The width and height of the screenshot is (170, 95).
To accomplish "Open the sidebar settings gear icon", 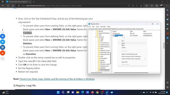I will click(x=168, y=87).
